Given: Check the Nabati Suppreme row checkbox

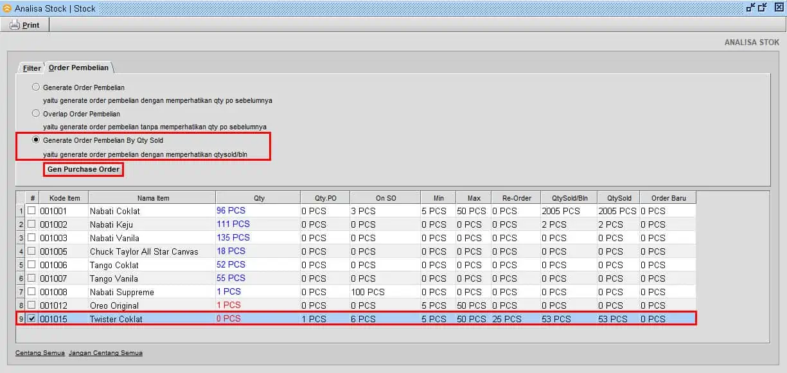Looking at the screenshot, I should tap(31, 291).
